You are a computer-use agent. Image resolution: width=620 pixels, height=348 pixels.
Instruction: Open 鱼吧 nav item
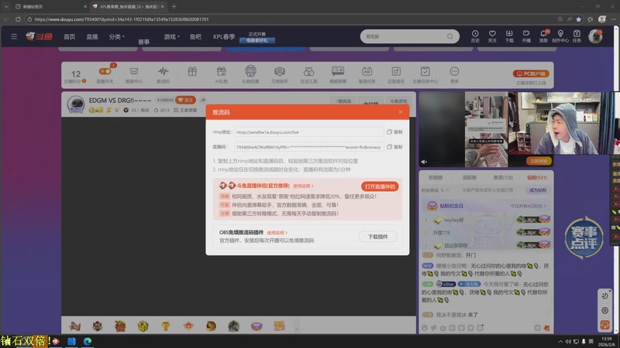point(195,36)
